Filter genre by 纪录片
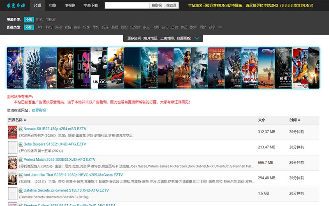 pos(135,27)
